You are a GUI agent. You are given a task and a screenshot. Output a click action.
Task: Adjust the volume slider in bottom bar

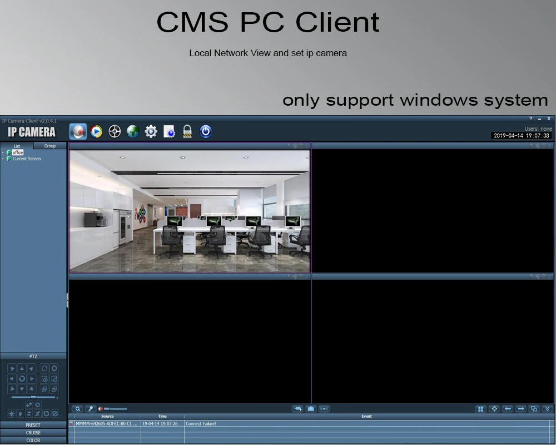click(116, 409)
